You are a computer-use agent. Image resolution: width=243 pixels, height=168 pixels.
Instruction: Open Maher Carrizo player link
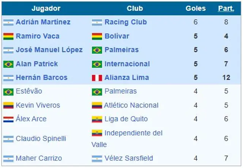tap(39, 158)
